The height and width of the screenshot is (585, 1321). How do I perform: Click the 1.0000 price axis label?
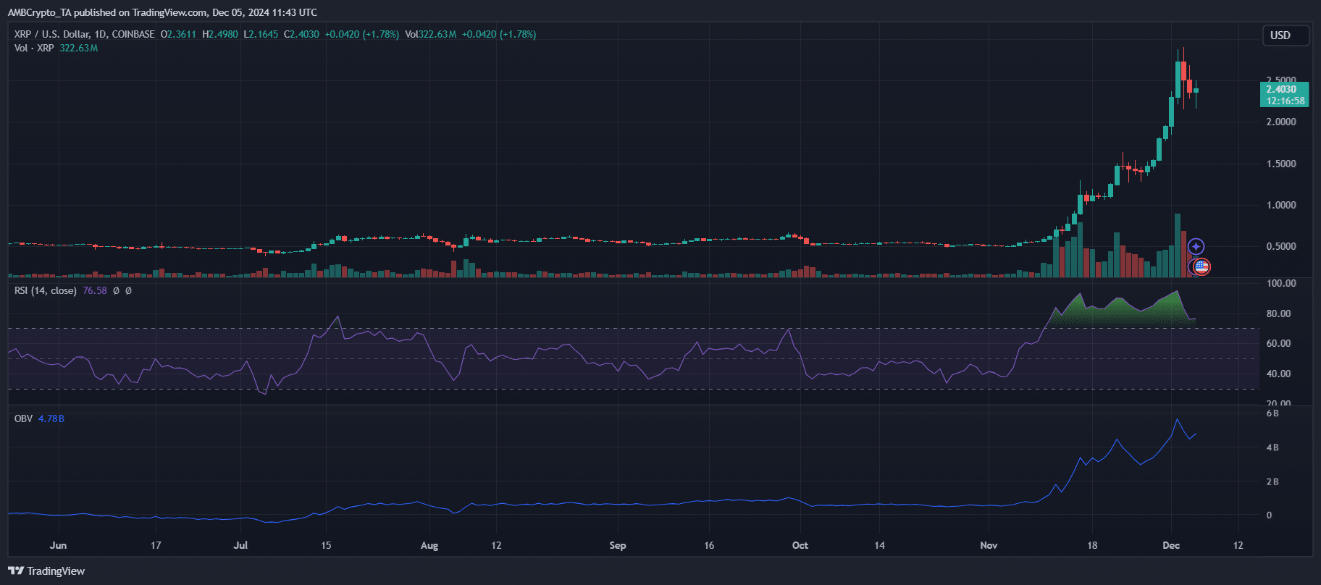[1281, 205]
